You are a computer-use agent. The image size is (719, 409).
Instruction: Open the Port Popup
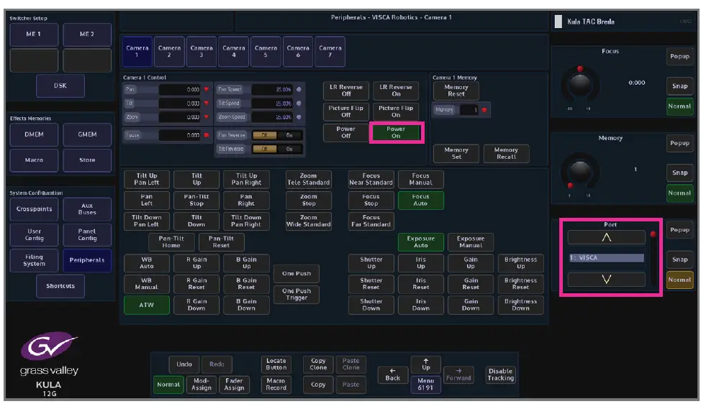coord(679,230)
